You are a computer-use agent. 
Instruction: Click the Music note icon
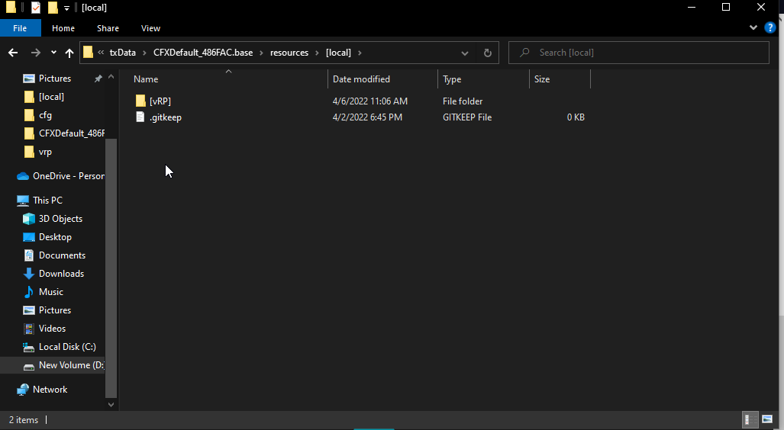[x=29, y=292]
